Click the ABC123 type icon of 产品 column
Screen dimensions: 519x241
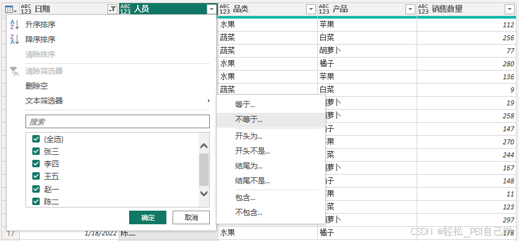[x=324, y=9]
